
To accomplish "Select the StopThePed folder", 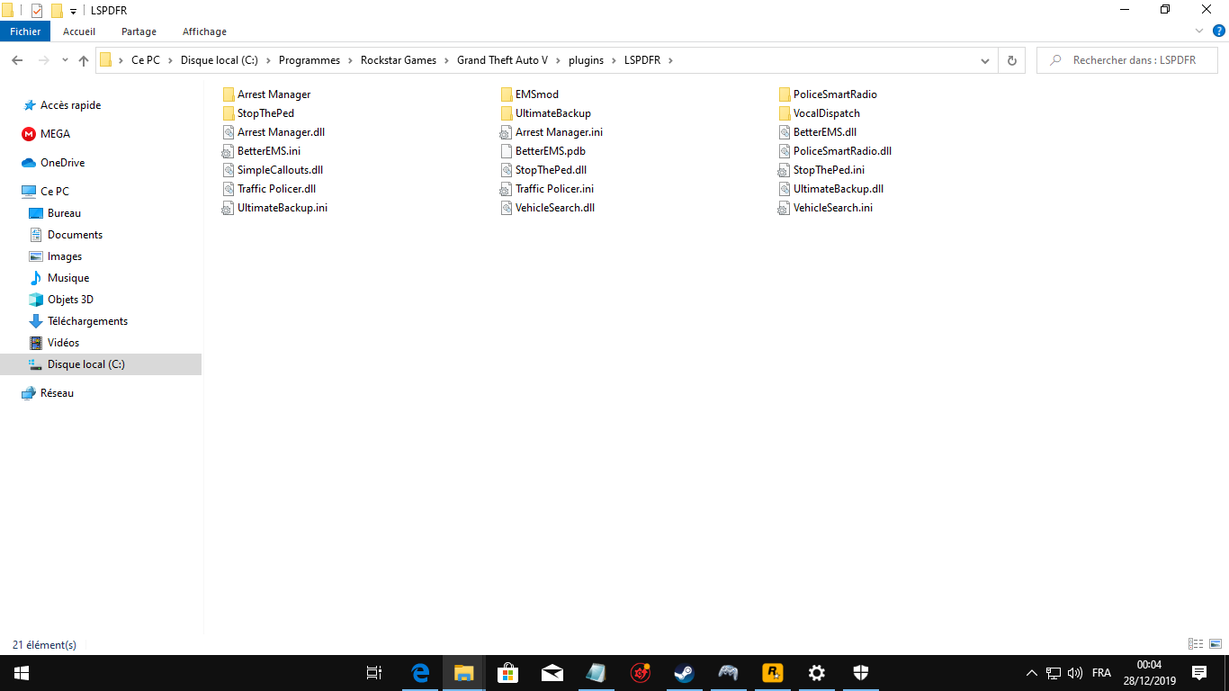I will (258, 113).
